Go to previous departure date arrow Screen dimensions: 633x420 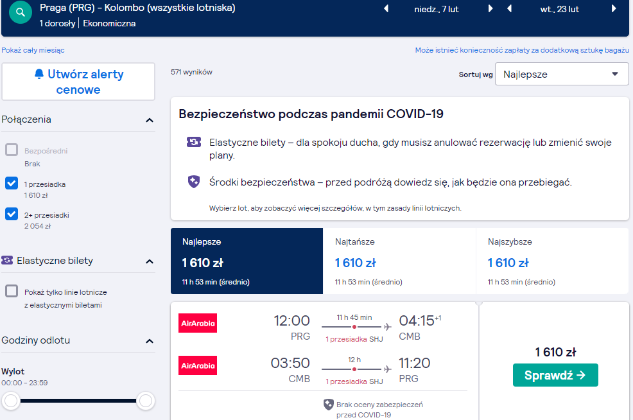tap(386, 8)
